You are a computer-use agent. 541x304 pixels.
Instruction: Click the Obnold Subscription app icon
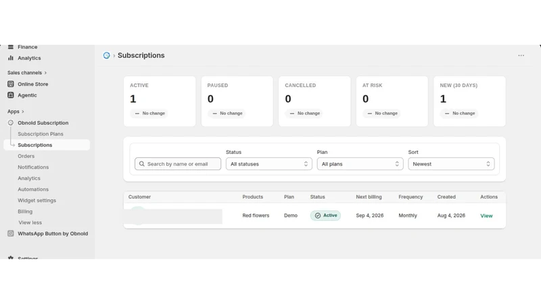11,123
